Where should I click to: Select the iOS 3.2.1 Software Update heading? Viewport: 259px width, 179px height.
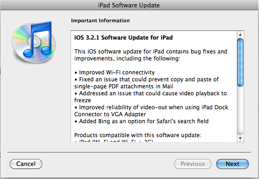pyautogui.click(x=123, y=38)
